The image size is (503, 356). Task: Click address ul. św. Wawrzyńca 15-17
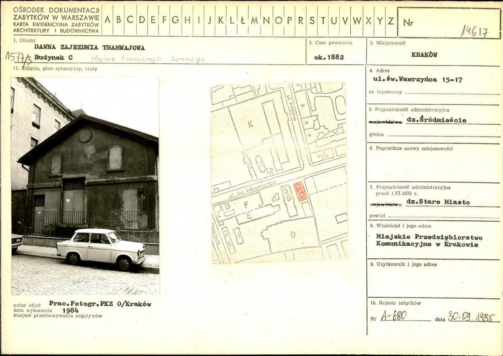(x=418, y=80)
